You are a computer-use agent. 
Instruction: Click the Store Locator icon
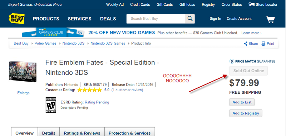click(252, 4)
